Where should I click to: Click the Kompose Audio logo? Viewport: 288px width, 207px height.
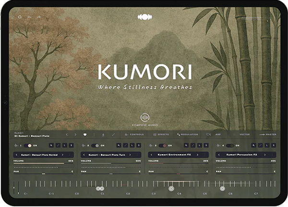(145, 120)
